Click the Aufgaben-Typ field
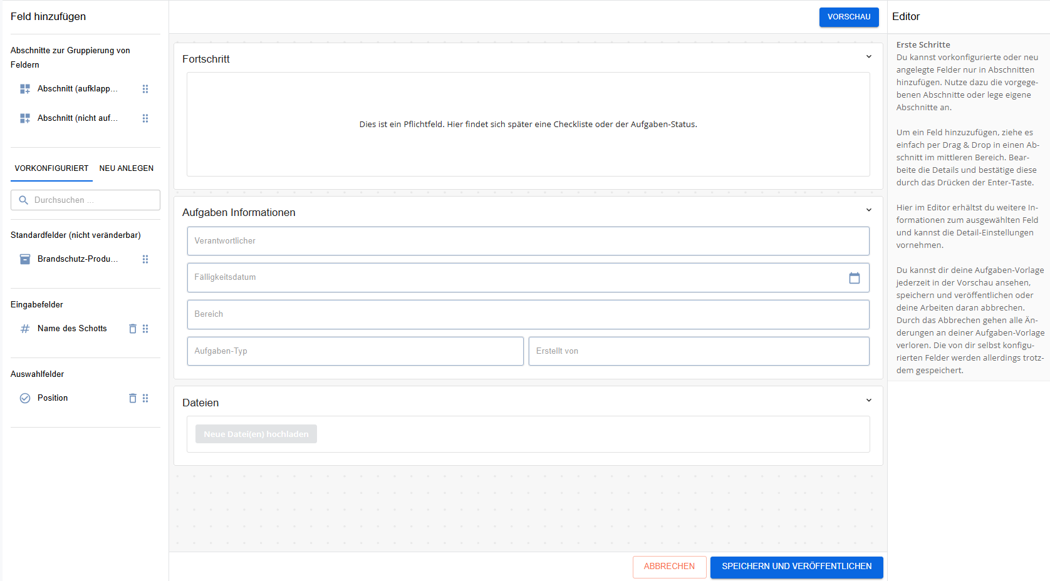Image resolution: width=1050 pixels, height=581 pixels. pos(355,351)
